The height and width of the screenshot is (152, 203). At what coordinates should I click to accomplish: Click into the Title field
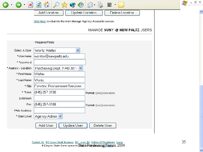pos(59,86)
